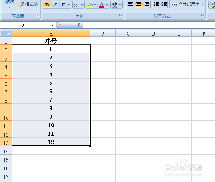215x182 pixels.
Task: Open 字体 dialog launcher
Action: pos(121,15)
